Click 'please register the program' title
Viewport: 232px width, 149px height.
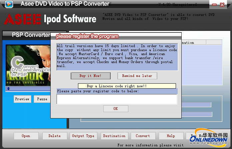click(87, 36)
